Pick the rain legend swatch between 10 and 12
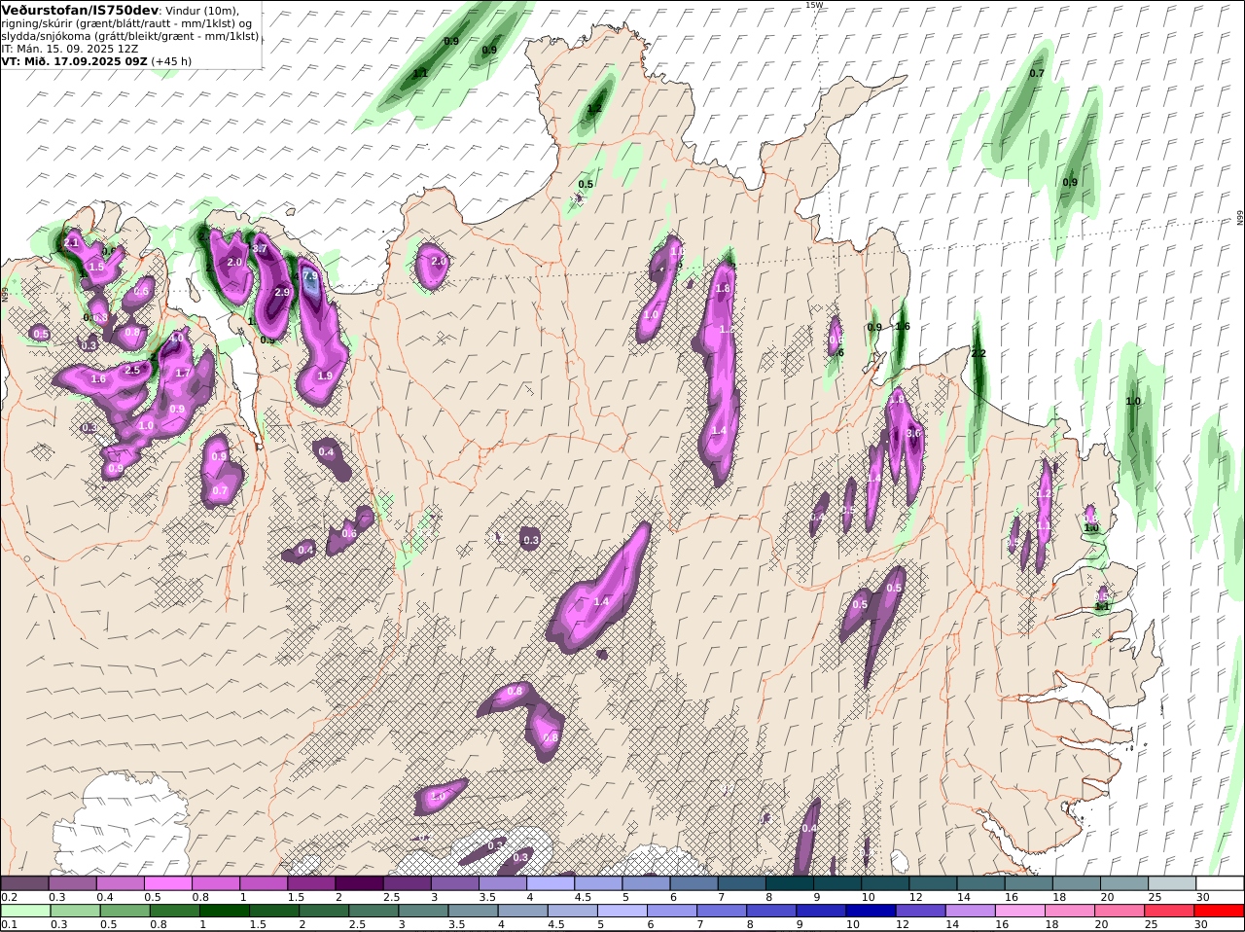This screenshot has height=932, width=1245. [x=871, y=911]
